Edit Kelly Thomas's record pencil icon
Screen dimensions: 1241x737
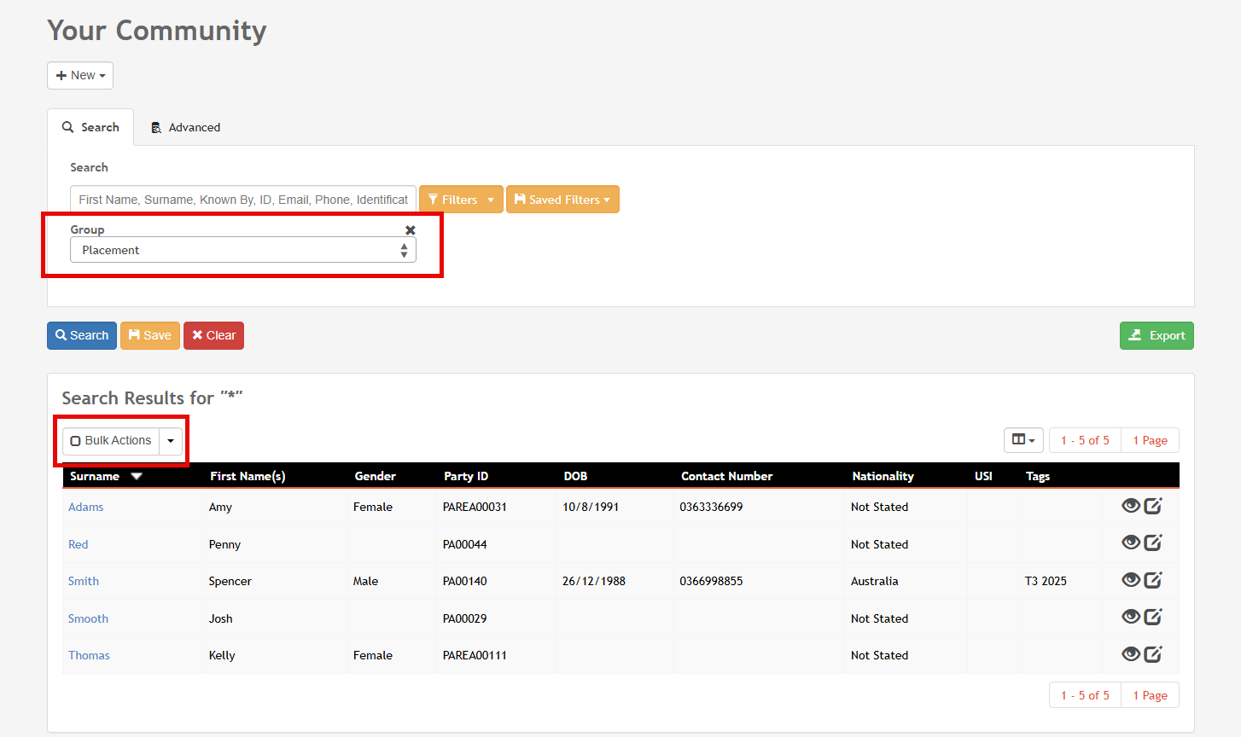point(1153,654)
